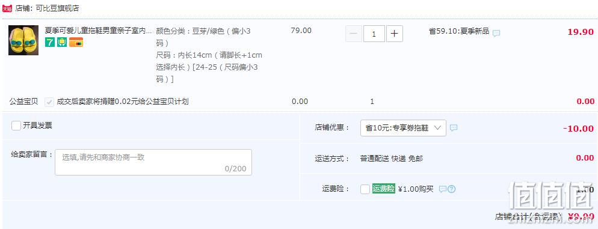Tick the 运费险 shipping insurance checkbox

point(365,189)
